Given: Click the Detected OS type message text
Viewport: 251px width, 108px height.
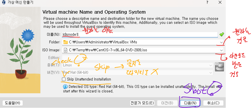Looking at the screenshot, I should [x=143, y=89].
